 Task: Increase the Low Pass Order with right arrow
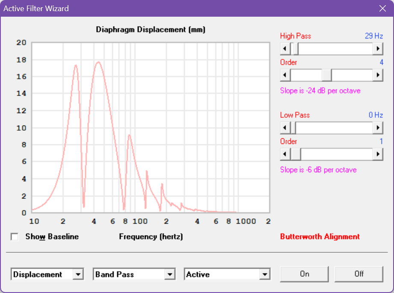[x=378, y=154]
